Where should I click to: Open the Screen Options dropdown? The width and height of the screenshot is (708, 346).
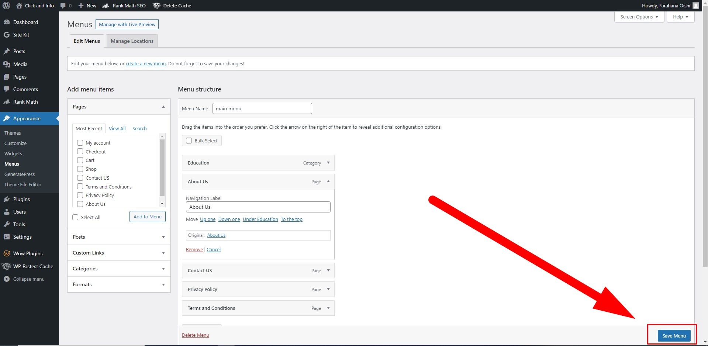[639, 17]
